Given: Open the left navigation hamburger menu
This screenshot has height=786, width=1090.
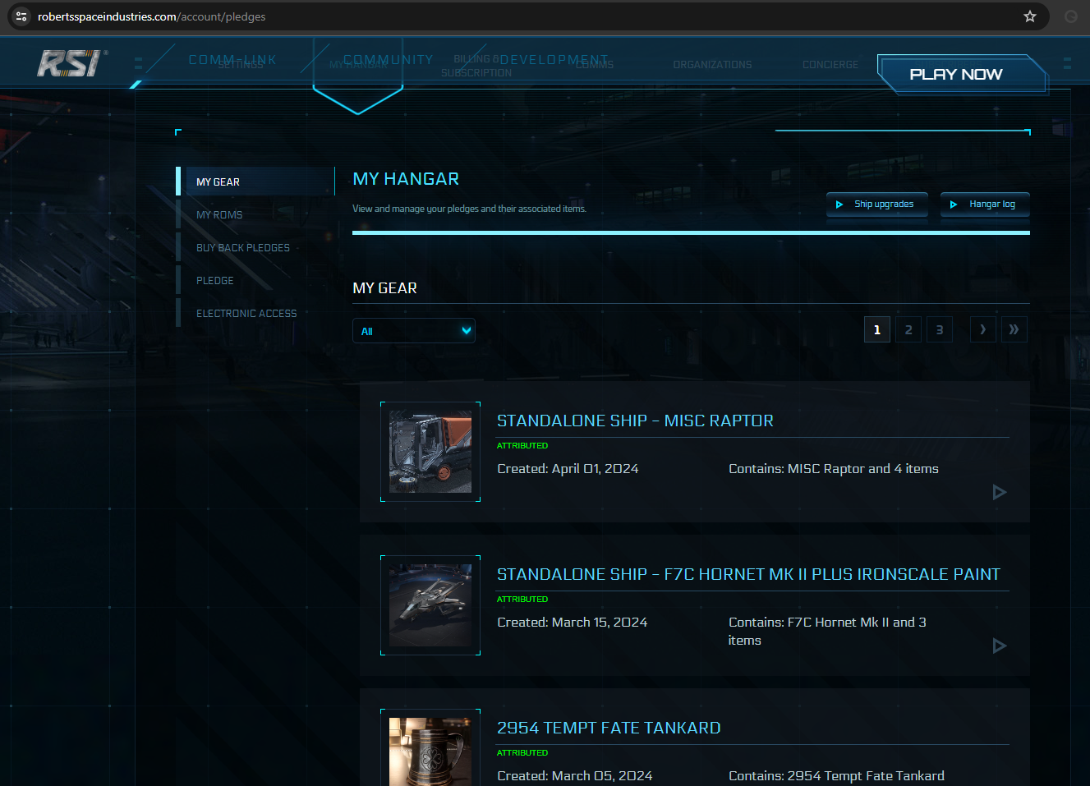Looking at the screenshot, I should (x=138, y=62).
